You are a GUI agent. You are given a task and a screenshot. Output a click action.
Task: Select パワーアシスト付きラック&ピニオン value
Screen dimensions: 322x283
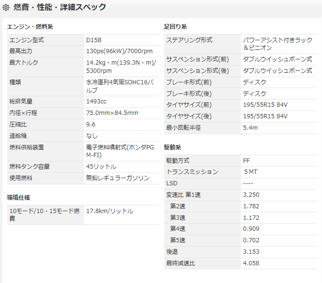(x=278, y=44)
